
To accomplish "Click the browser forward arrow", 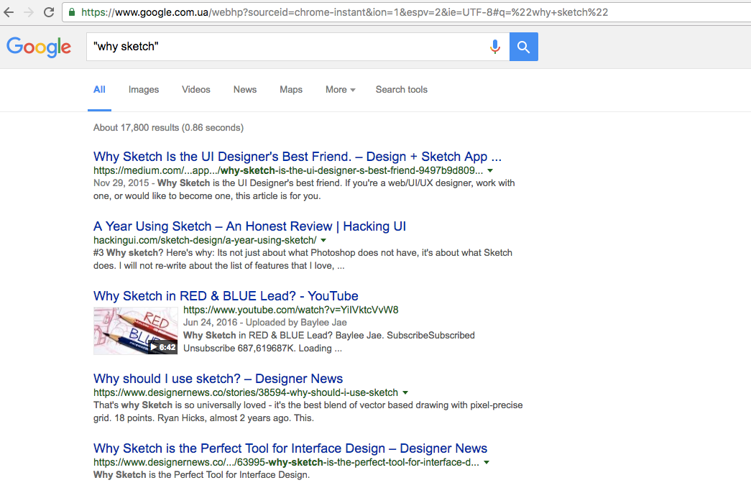I will (x=29, y=12).
